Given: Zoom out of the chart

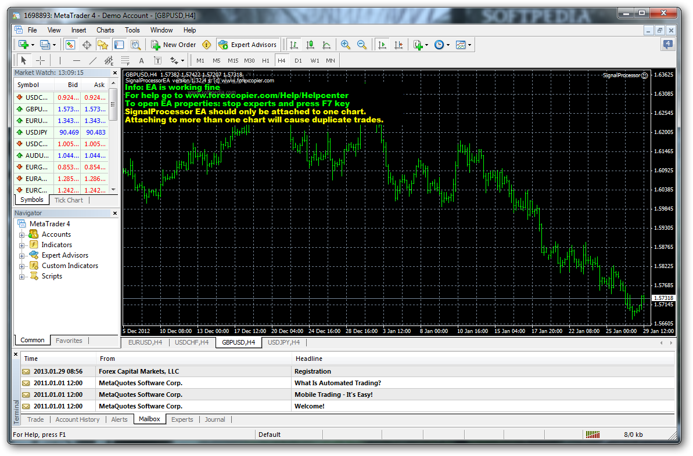Looking at the screenshot, I should (361, 45).
